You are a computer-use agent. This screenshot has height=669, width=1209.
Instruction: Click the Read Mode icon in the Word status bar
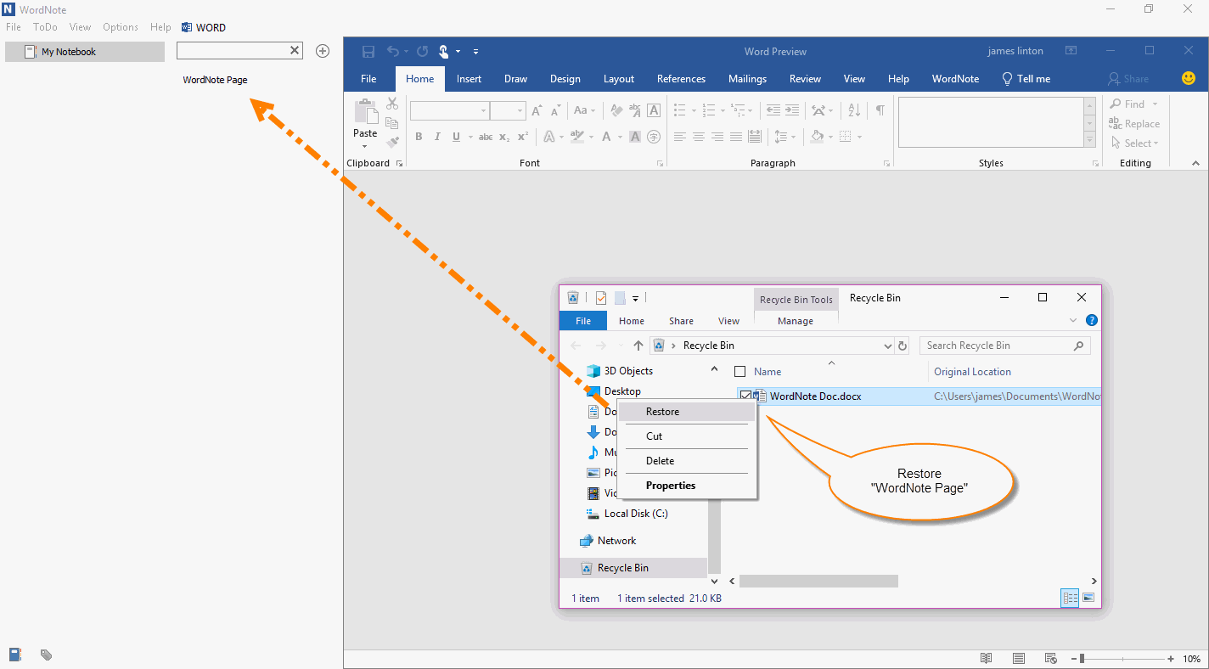[x=987, y=658]
